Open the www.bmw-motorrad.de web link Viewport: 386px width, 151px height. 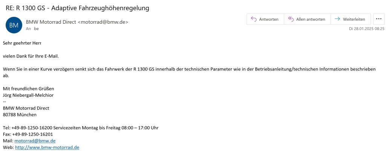coord(47,147)
